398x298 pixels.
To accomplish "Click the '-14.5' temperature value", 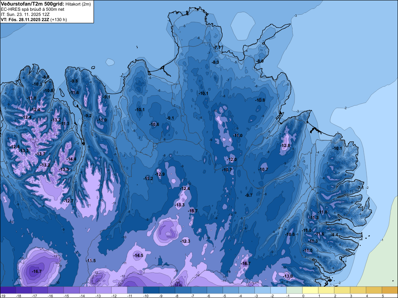I will pos(139,255).
